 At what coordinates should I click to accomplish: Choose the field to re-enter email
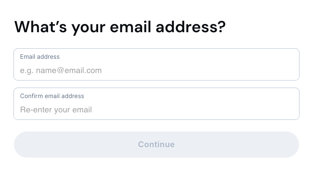156,110
